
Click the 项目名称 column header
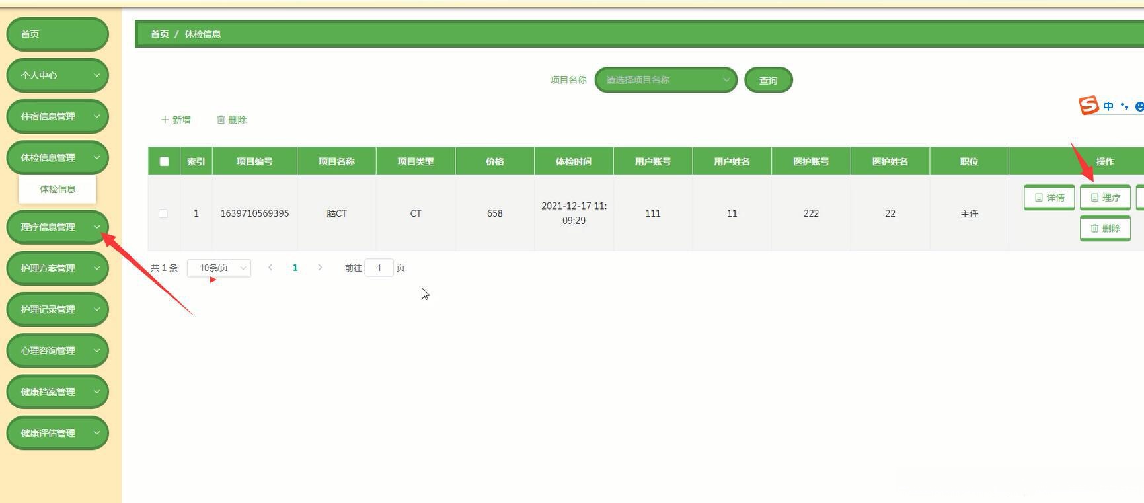pyautogui.click(x=336, y=161)
